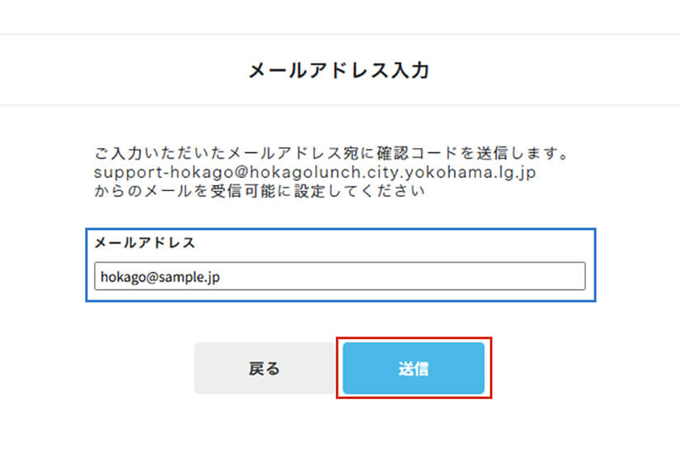Click the blue 送信 button

click(x=414, y=368)
